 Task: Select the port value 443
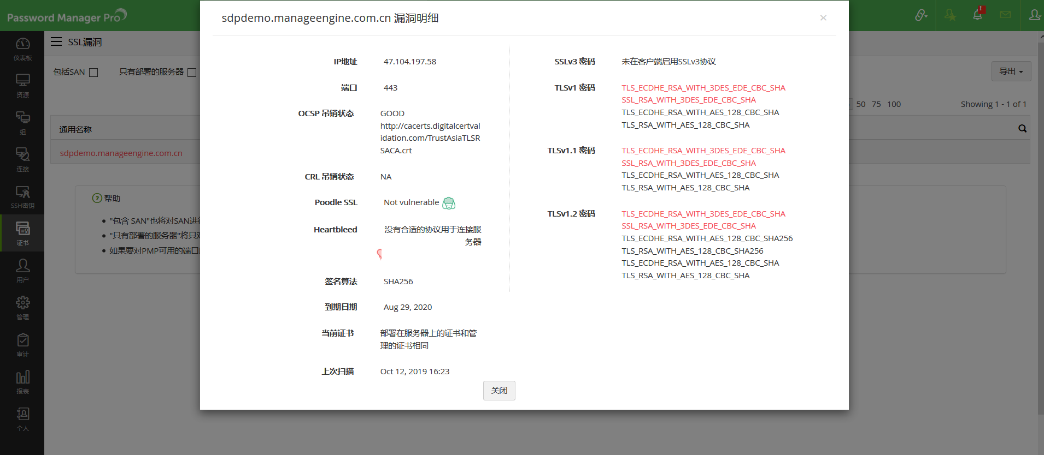point(390,88)
